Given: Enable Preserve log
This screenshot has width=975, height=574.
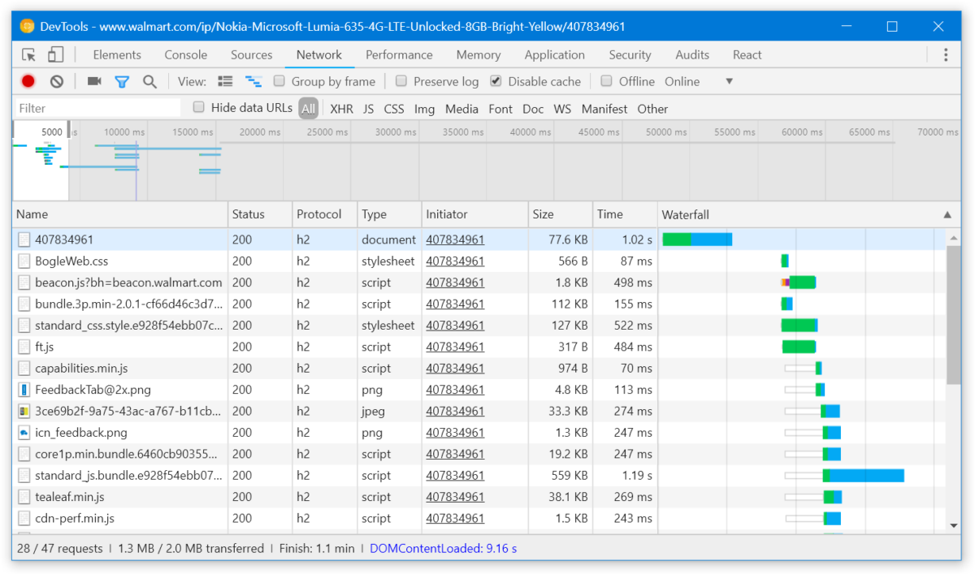Looking at the screenshot, I should [401, 81].
